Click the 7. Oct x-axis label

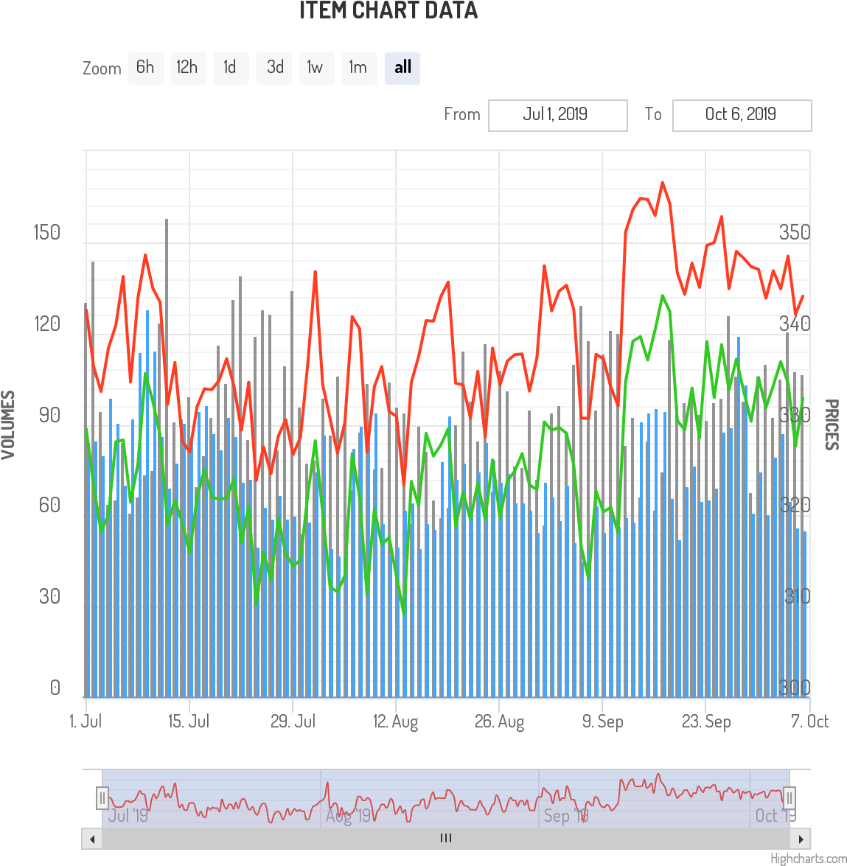tap(810, 722)
